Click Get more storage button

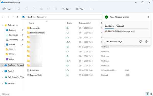[114, 41]
